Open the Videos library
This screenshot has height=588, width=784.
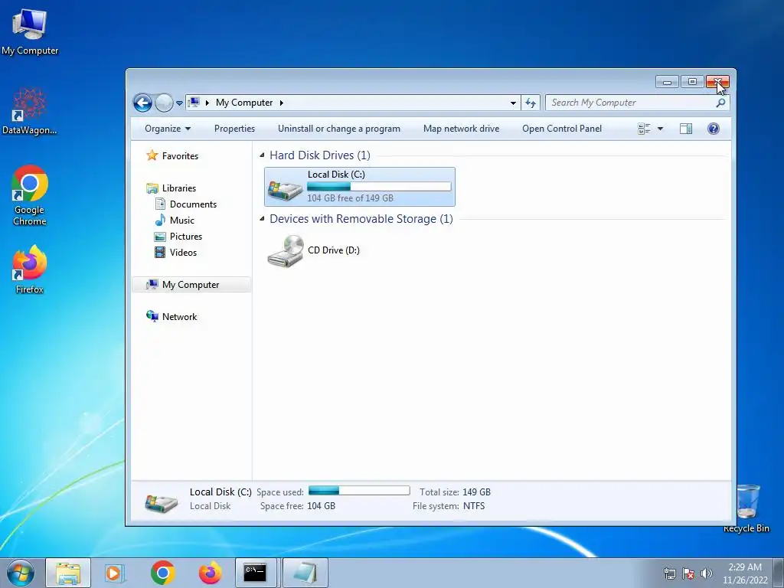tap(175, 252)
